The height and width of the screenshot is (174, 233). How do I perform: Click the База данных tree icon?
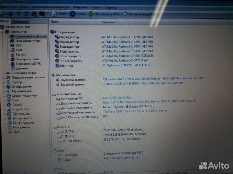pos(10,127)
